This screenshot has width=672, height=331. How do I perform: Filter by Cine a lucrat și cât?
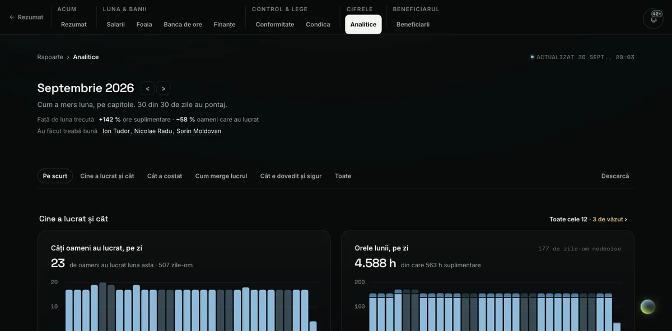click(107, 176)
